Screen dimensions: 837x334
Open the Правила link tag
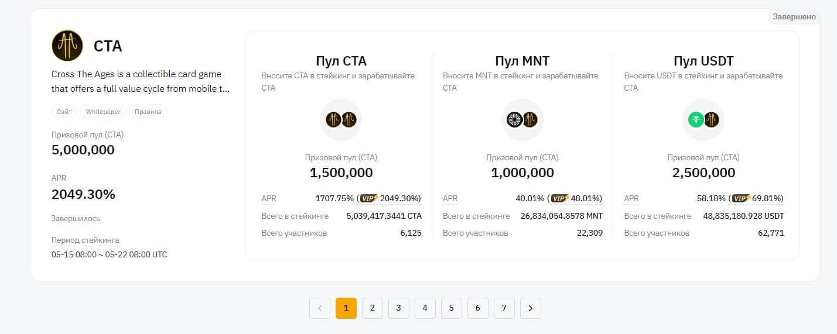pos(148,112)
